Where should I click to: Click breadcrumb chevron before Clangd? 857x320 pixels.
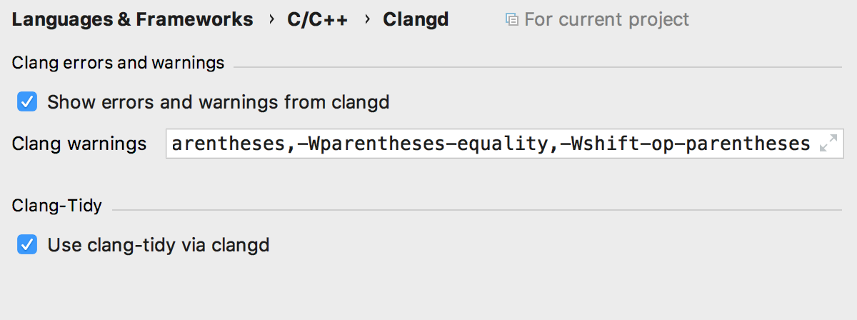pyautogui.click(x=367, y=19)
